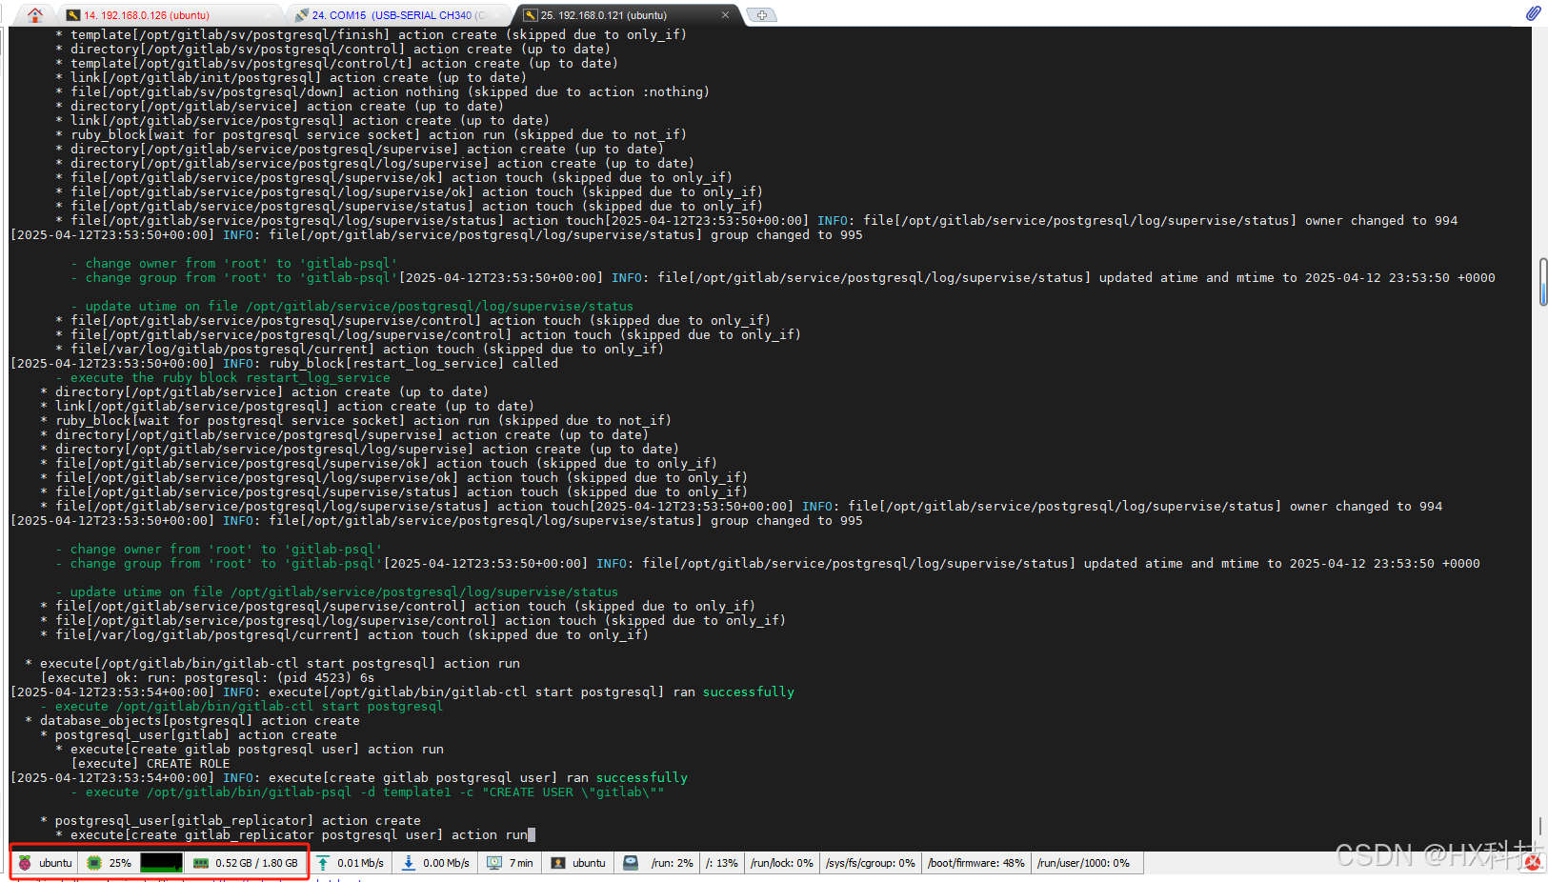This screenshot has width=1548, height=882.
Task: Click the /boot/firmware: 48% entry
Action: point(976,863)
